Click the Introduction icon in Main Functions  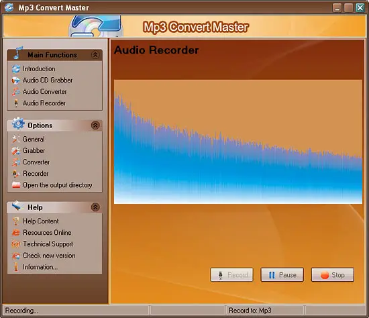point(16,68)
